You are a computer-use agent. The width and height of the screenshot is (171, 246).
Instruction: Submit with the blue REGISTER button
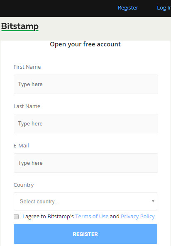click(85, 234)
